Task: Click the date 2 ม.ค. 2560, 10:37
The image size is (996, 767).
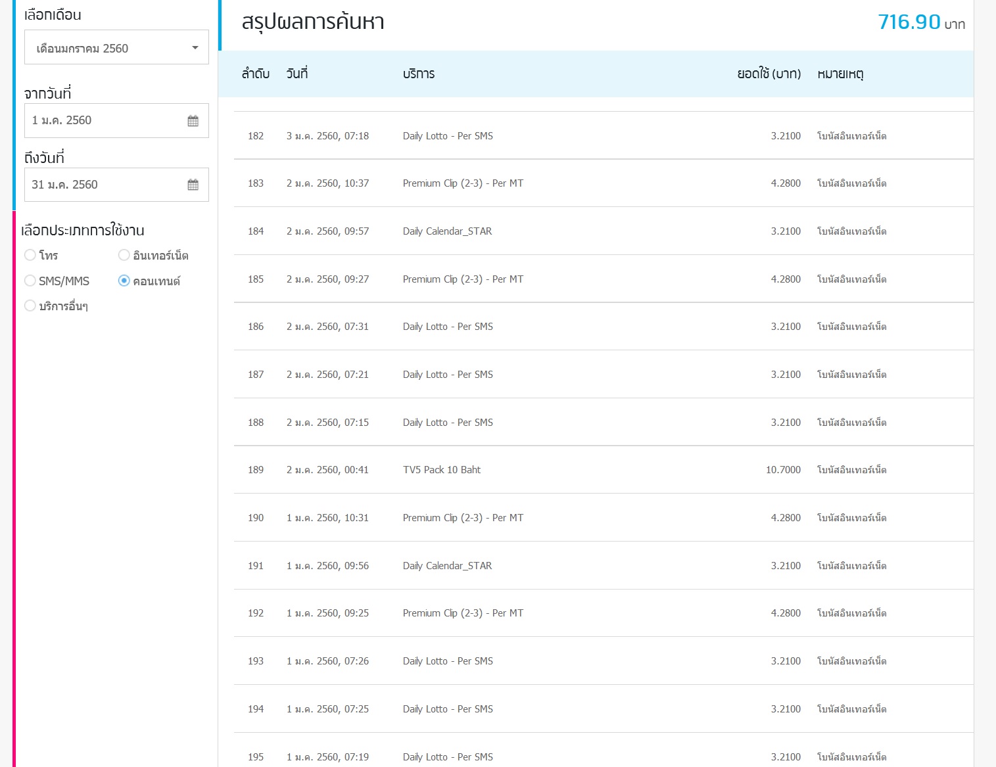Action: [328, 183]
